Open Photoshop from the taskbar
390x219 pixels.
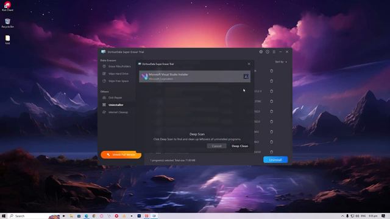click(x=139, y=216)
